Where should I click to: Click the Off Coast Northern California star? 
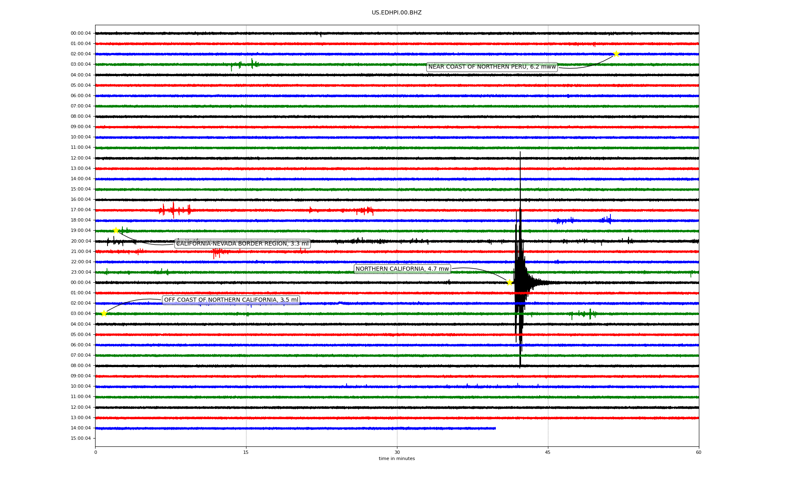[x=104, y=313]
